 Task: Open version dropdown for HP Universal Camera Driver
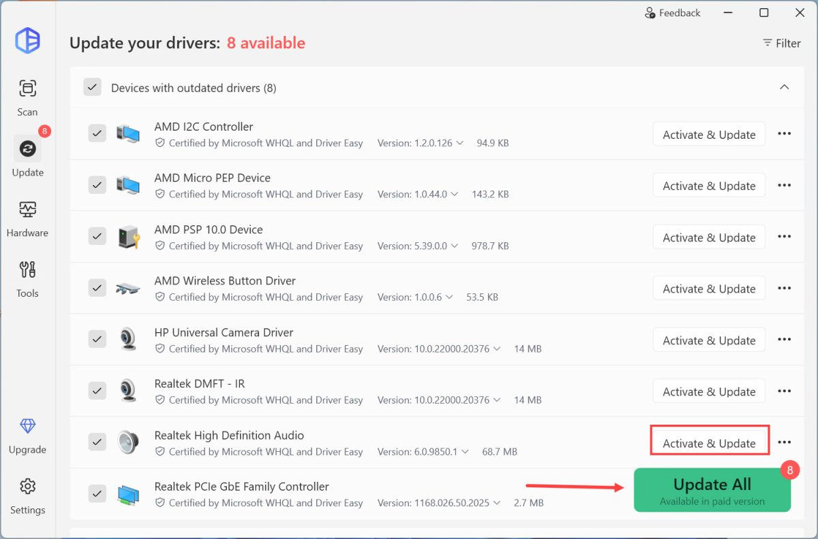[497, 348]
